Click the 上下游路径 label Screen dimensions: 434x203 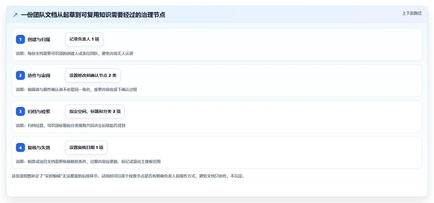click(x=412, y=13)
